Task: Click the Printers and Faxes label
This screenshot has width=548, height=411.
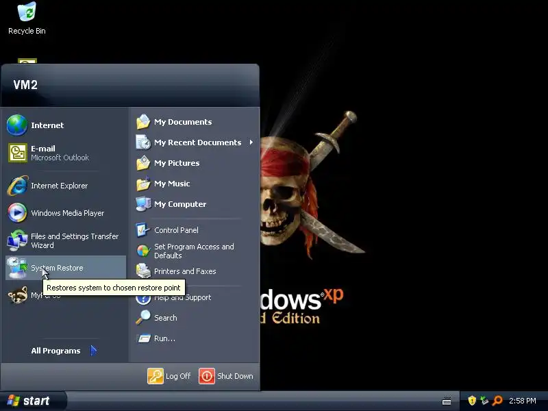Action: click(185, 271)
